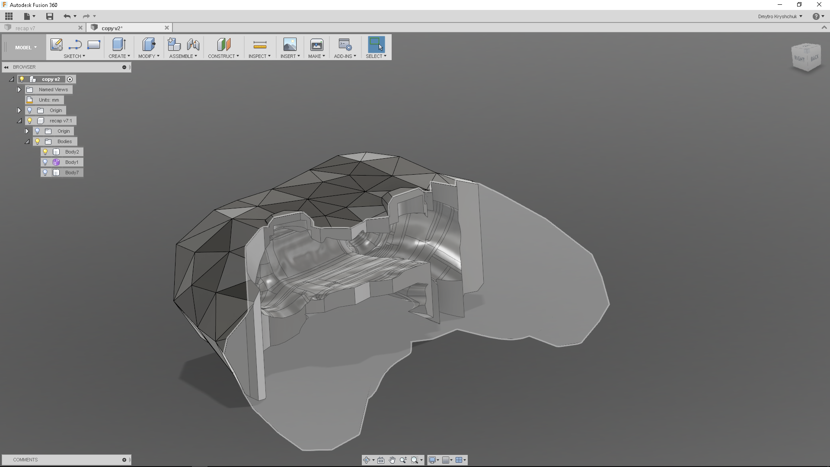This screenshot has width=830, height=467.
Task: Click the Browser panel options dot
Action: click(x=124, y=67)
